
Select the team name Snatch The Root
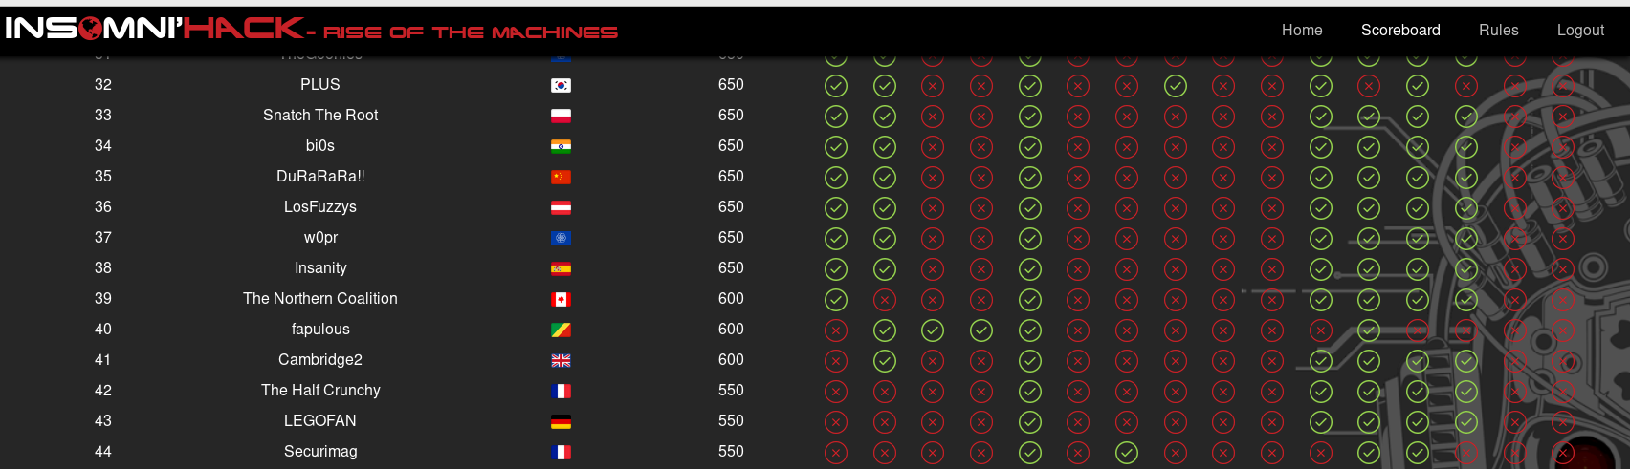(x=320, y=116)
